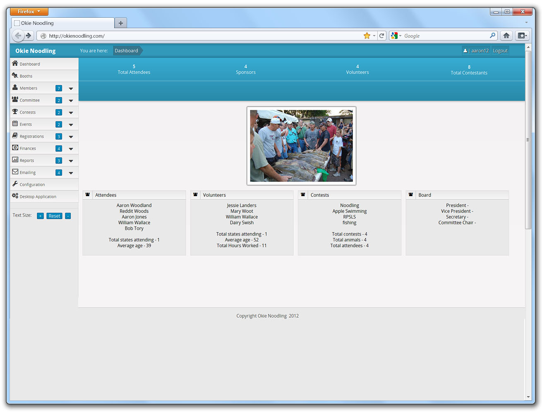
Task: Expand the Members submenu arrow
Action: tap(71, 89)
